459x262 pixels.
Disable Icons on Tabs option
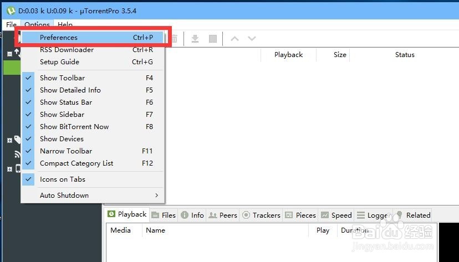[93, 179]
